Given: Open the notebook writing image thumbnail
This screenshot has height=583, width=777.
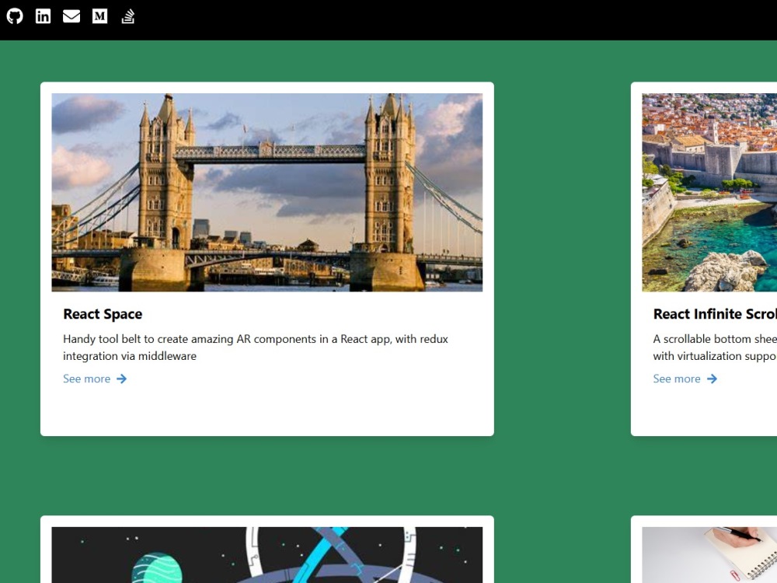Looking at the screenshot, I should point(709,555).
